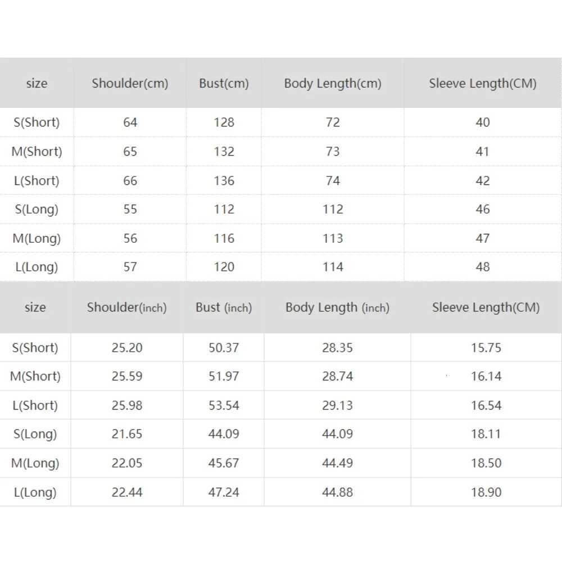
Task: Select the M(Short) label in the centimeter table
Action: [x=37, y=152]
